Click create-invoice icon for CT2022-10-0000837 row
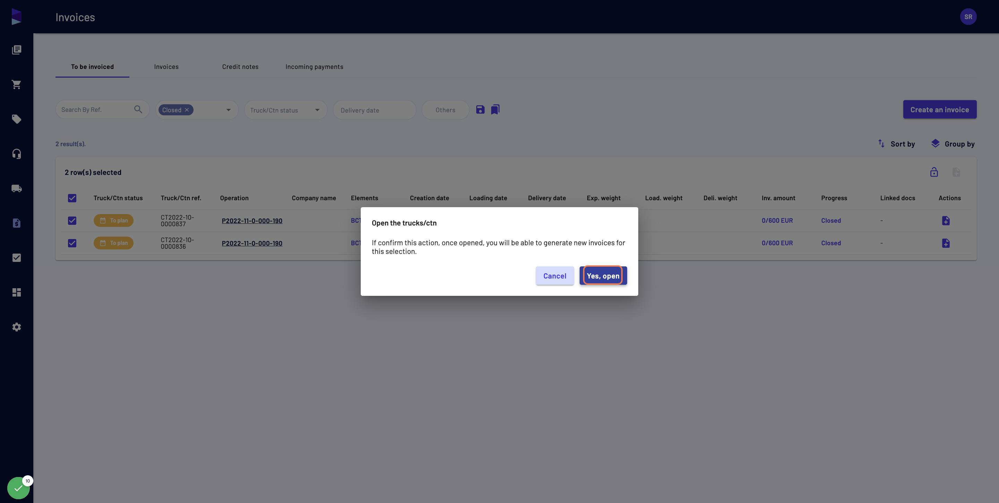Screen dimensions: 999x503 tap(946, 221)
